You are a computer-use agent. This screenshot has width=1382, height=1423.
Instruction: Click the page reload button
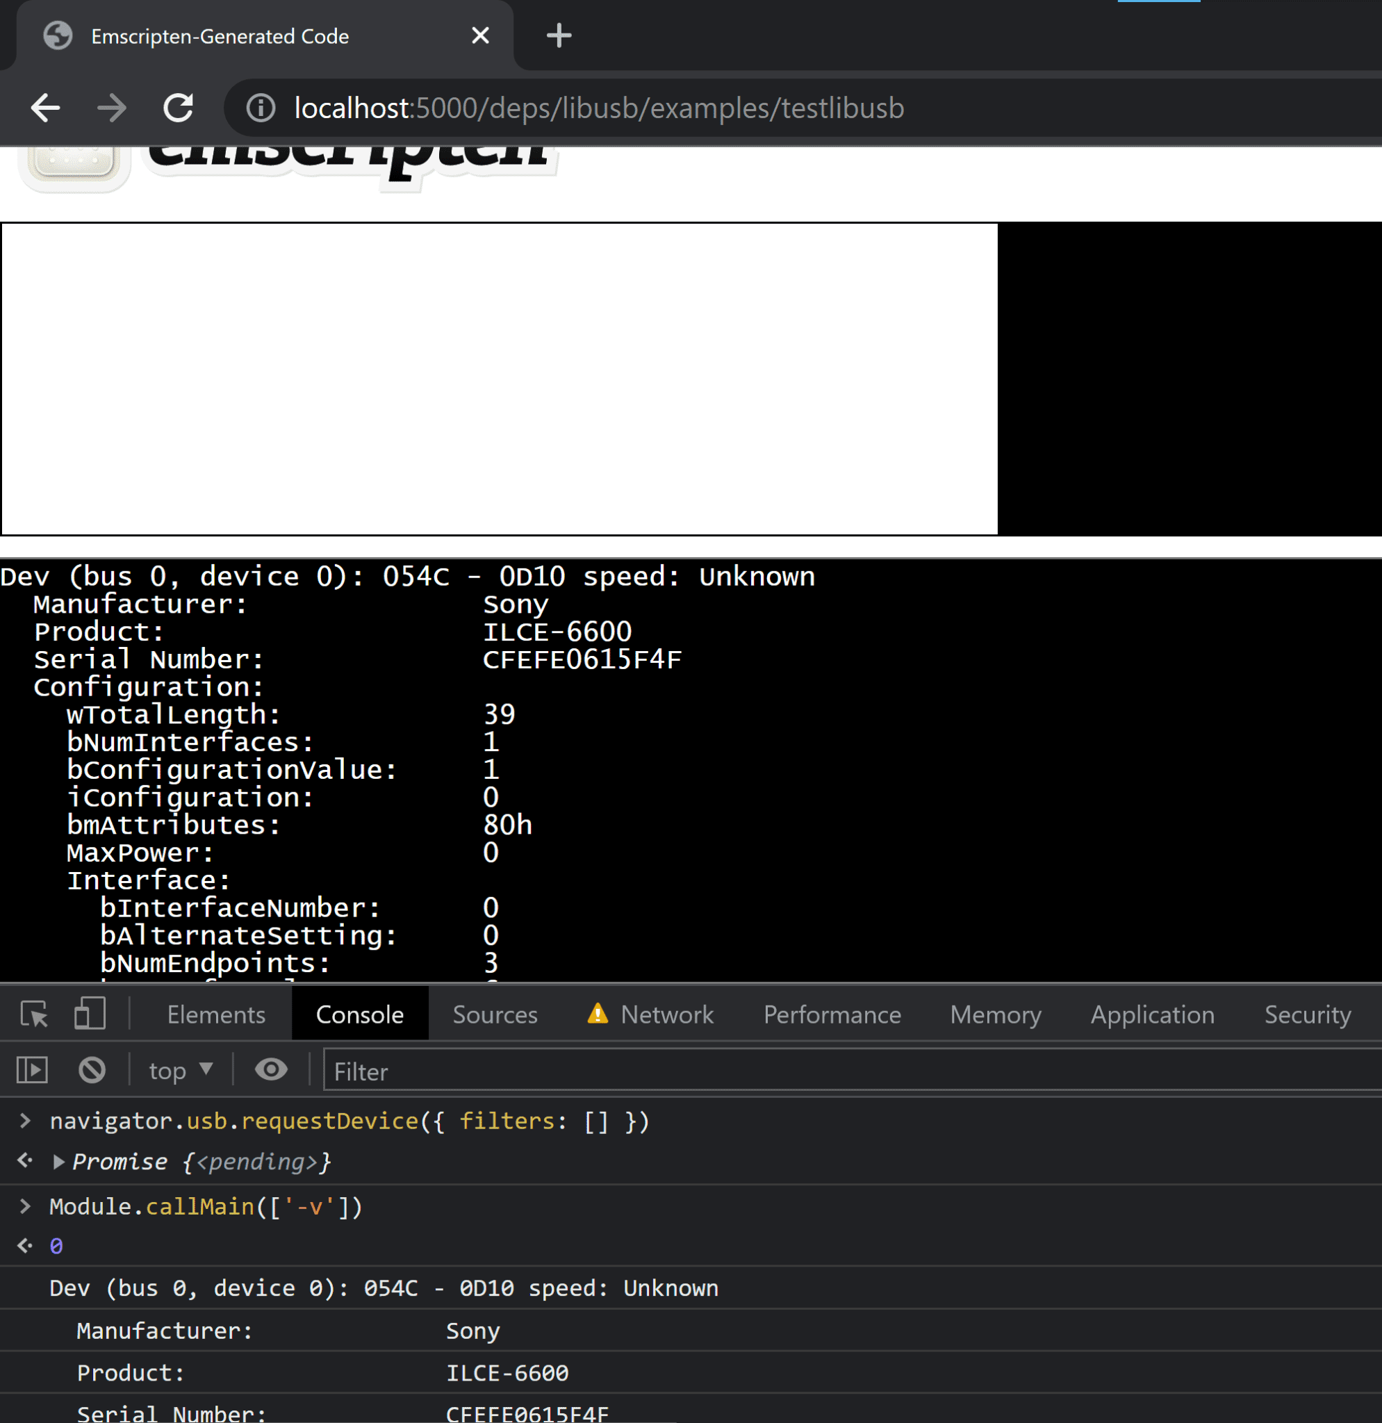coord(178,107)
